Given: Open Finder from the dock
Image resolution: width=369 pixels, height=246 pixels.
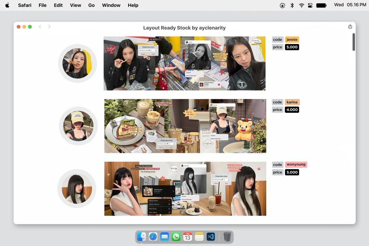Looking at the screenshot, I should click(x=142, y=237).
